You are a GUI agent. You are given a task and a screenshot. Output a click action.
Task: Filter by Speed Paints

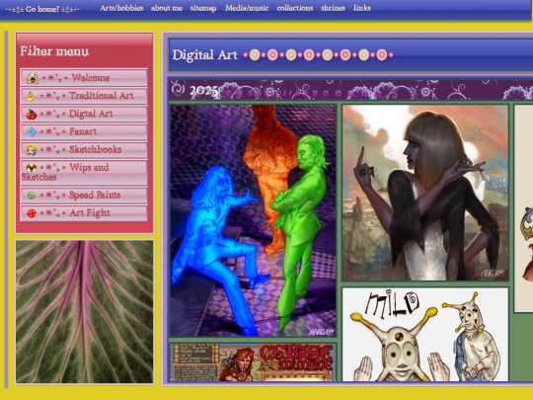coord(84,196)
